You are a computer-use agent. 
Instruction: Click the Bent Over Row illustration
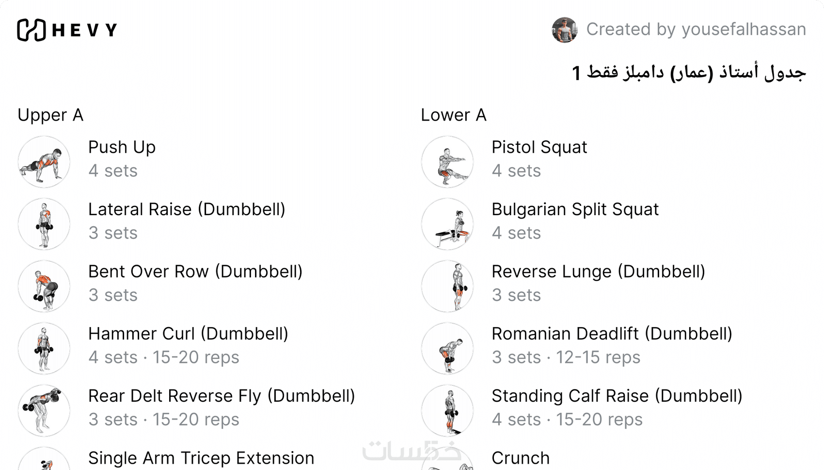click(44, 286)
